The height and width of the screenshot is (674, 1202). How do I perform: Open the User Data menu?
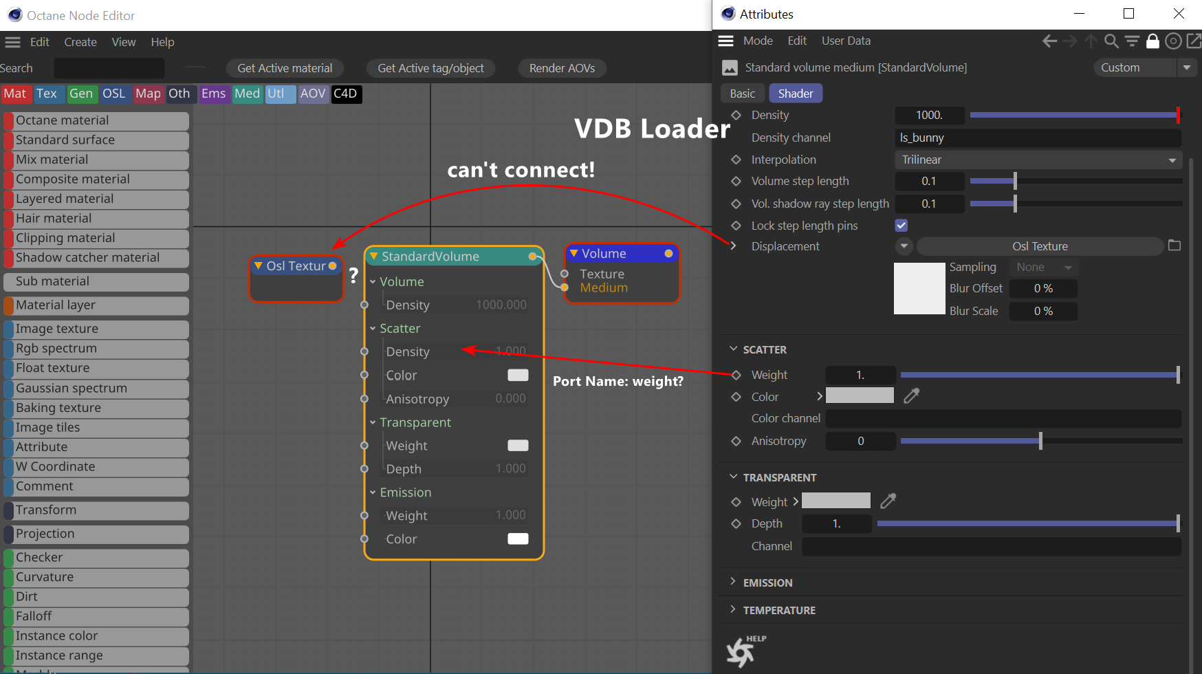coord(846,41)
